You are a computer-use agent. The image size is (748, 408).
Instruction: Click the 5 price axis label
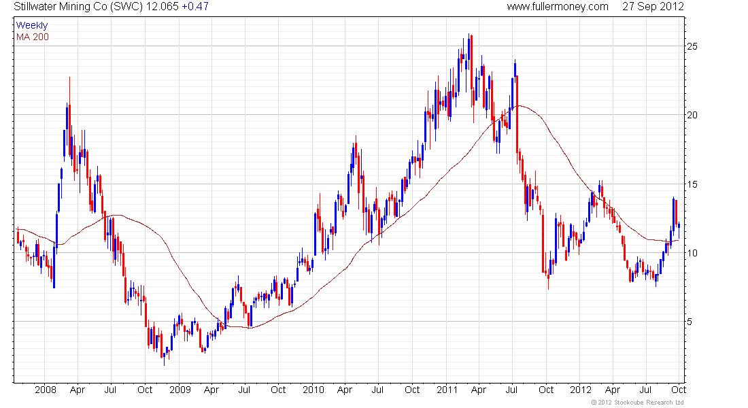(690, 322)
